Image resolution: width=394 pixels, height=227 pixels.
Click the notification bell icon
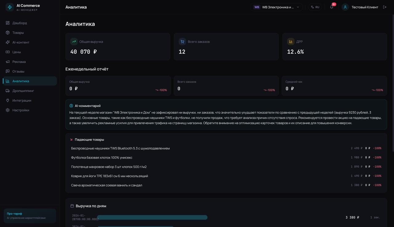[332, 7]
